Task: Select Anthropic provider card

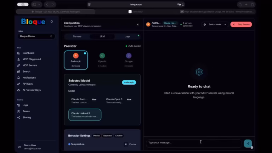Action: click(x=76, y=60)
